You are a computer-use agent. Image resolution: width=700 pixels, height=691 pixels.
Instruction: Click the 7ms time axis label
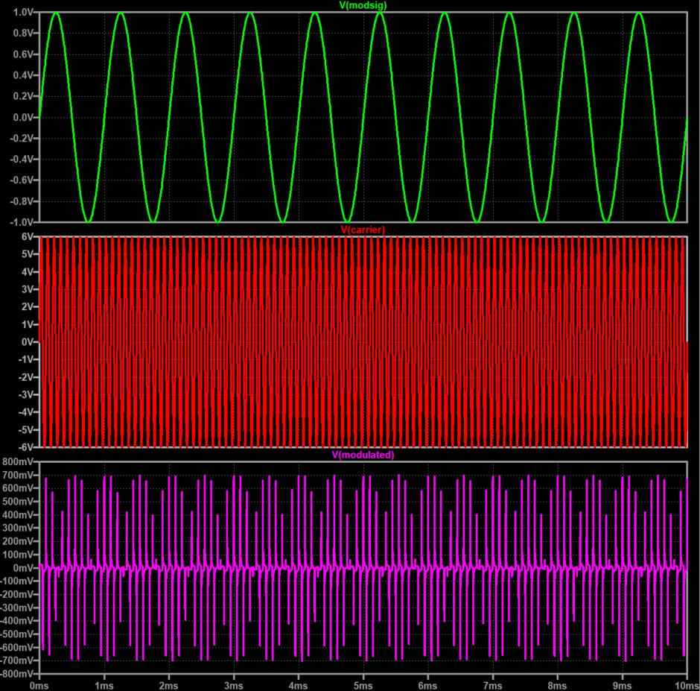click(x=492, y=686)
